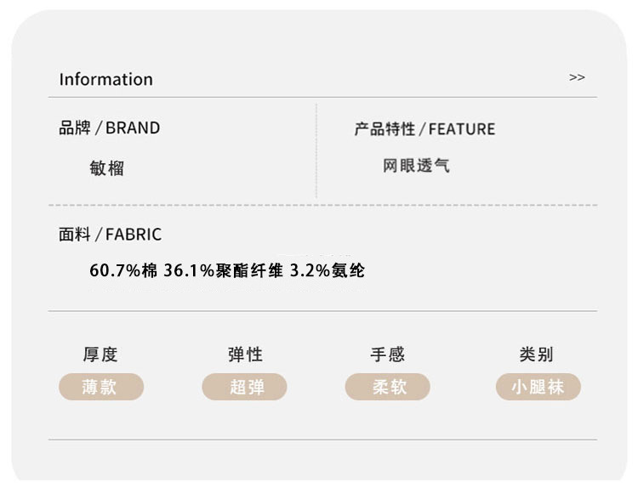Click the 3.2%氨纶 spandex text
Screen dimensions: 638x499
tap(328, 271)
